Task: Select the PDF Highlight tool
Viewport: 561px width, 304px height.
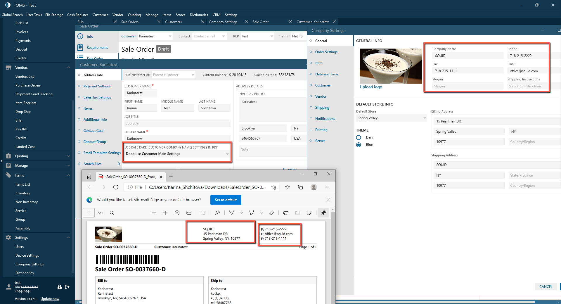Action: (x=252, y=213)
